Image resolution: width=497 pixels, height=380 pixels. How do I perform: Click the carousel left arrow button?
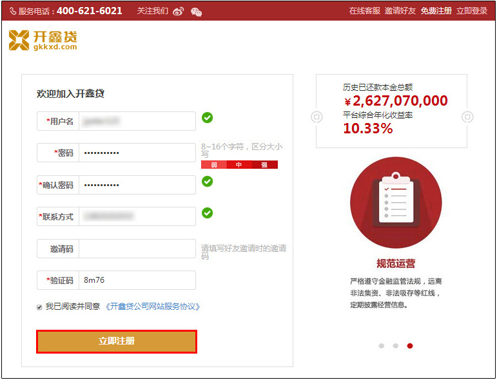pyautogui.click(x=317, y=117)
